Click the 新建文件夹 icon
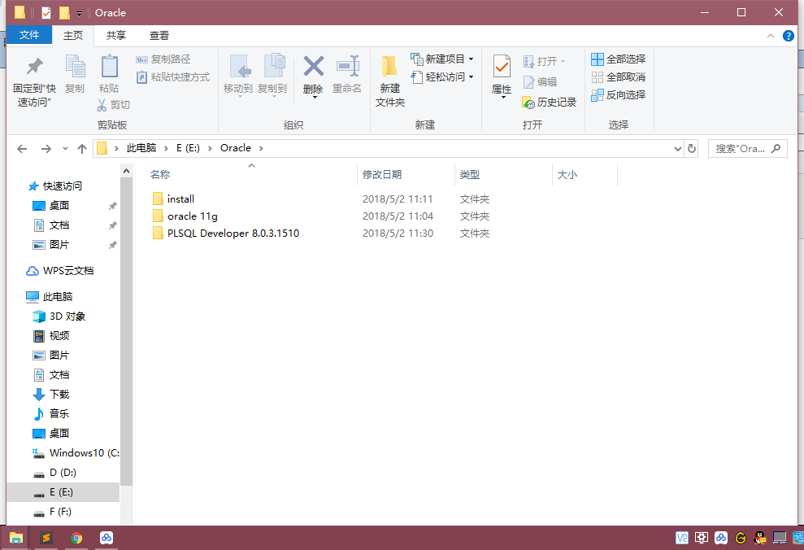 [x=389, y=67]
